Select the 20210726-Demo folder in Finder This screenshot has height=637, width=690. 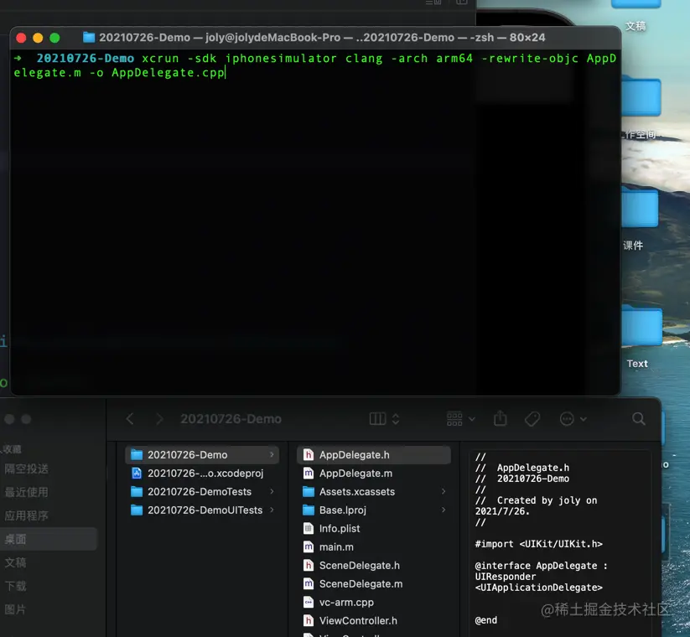(x=202, y=455)
